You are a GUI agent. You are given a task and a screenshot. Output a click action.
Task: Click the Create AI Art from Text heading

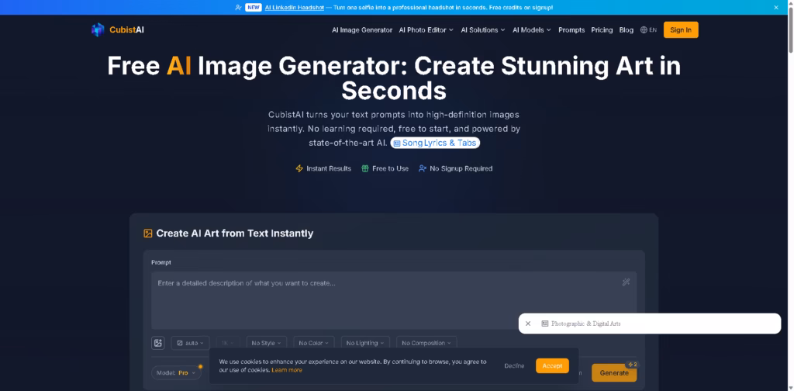(x=234, y=234)
